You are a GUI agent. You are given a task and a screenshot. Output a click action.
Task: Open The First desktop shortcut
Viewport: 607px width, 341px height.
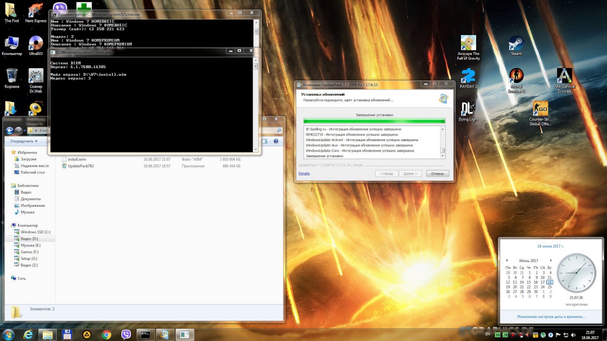(x=12, y=13)
